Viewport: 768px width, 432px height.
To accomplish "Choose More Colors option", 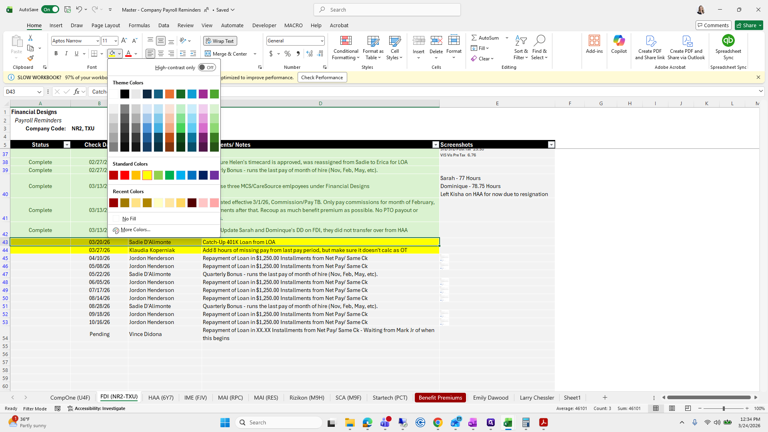I will 135,230.
